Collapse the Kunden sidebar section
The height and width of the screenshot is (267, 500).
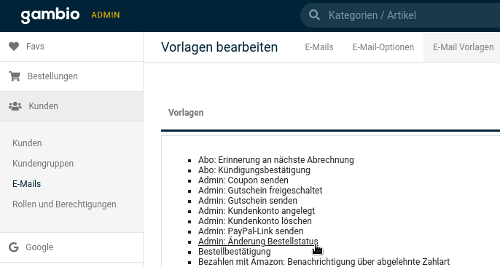[71, 106]
